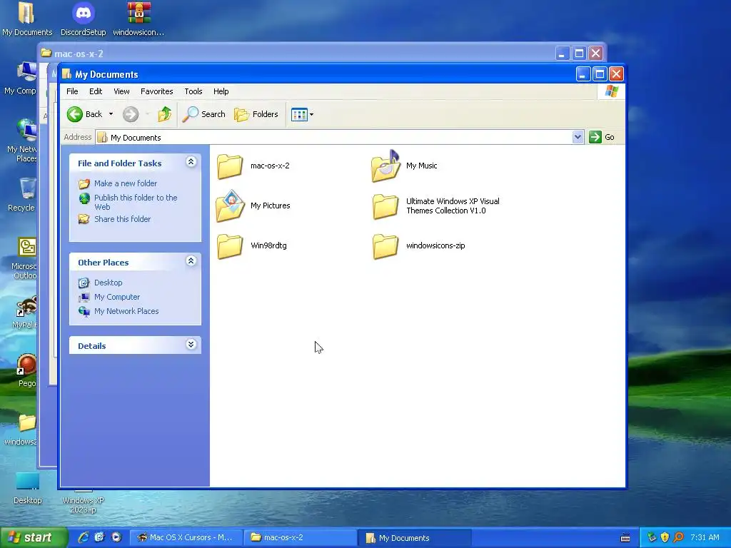Go to Desktop in Other Places
Screen dimensions: 731x548
(x=109, y=283)
